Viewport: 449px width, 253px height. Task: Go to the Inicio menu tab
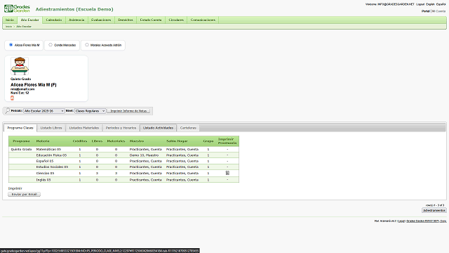click(x=10, y=20)
